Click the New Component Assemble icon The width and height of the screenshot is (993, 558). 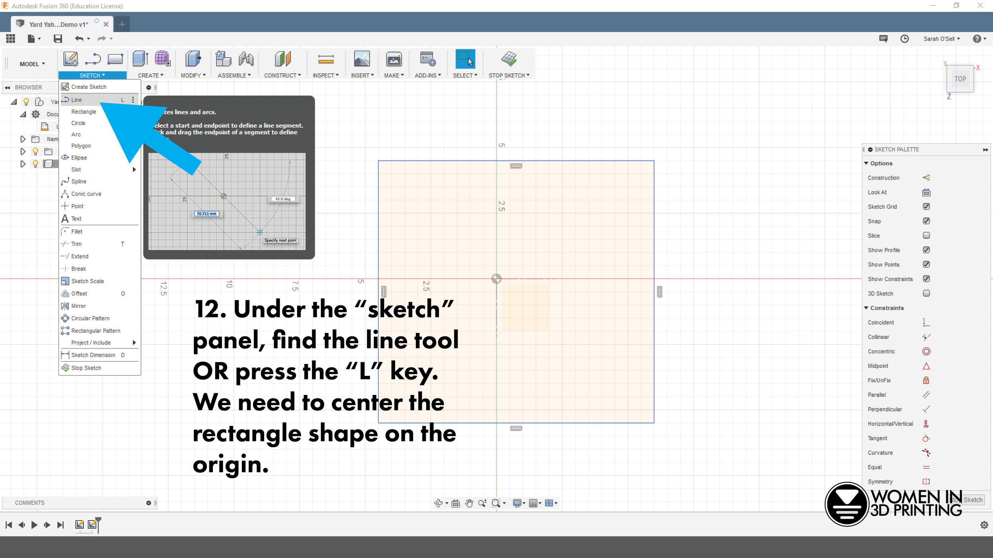pyautogui.click(x=223, y=59)
